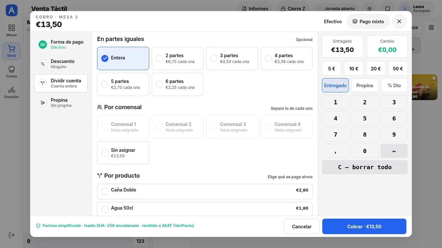Choose the 6 partes split option
Viewport: 442px width, 248px height.
178,84
